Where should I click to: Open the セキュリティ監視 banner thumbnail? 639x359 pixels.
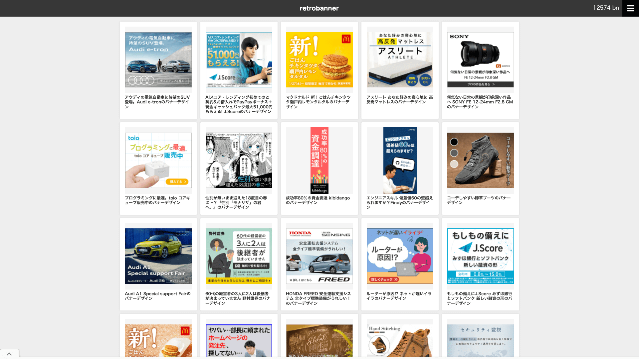(481, 341)
